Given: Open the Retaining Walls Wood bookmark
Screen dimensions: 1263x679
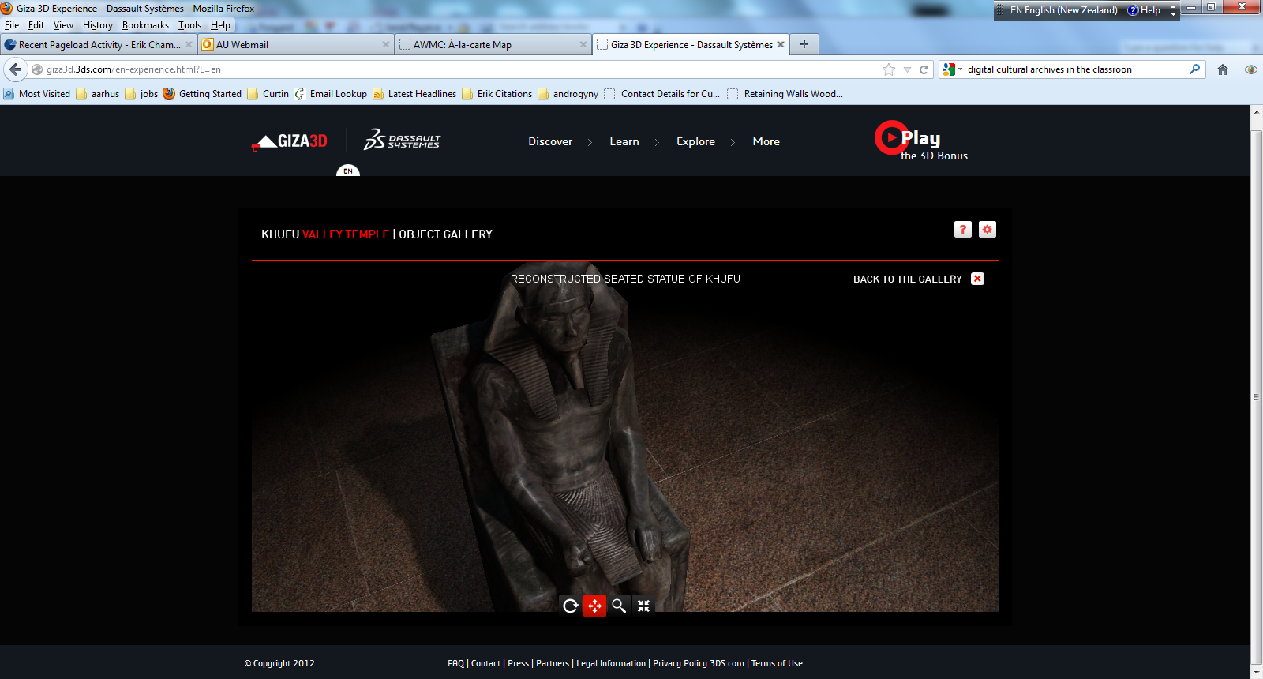Looking at the screenshot, I should (785, 94).
